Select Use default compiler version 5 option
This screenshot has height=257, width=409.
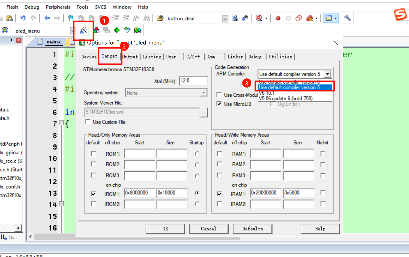(295, 87)
